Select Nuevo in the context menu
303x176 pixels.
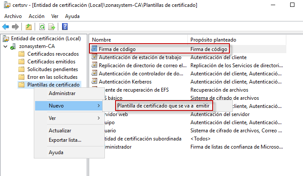[x=69, y=106]
